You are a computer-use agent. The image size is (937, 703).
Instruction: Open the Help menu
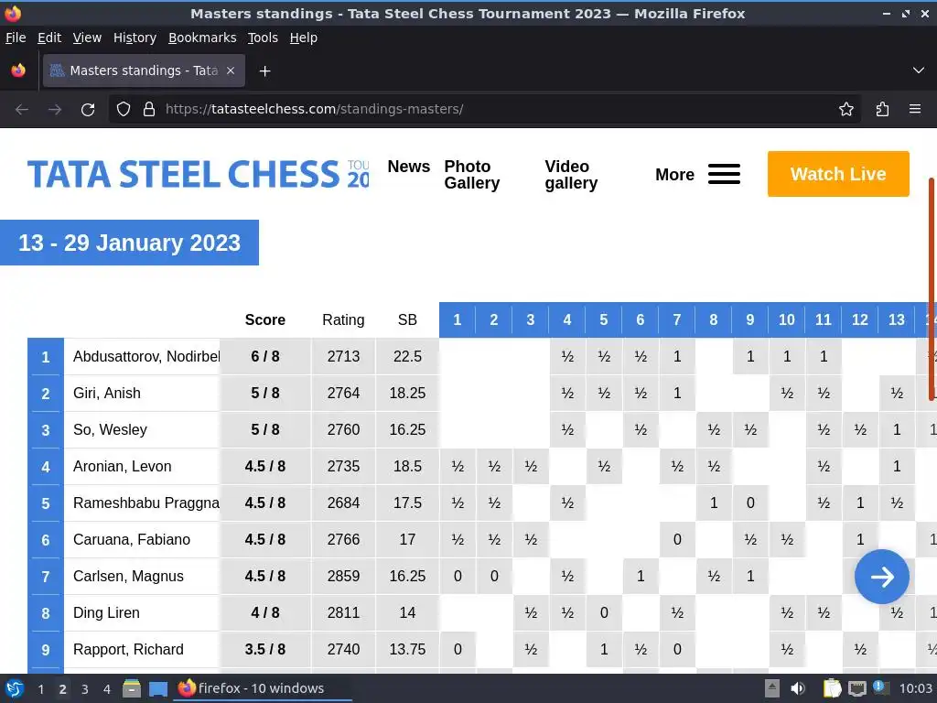(x=304, y=38)
